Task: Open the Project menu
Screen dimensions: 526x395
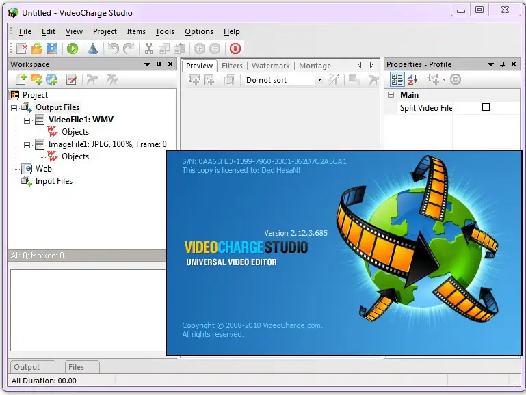Action: pos(105,31)
